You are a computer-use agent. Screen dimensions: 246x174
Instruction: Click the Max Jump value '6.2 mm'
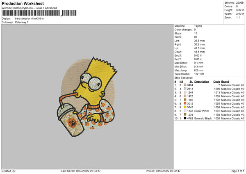(198, 70)
